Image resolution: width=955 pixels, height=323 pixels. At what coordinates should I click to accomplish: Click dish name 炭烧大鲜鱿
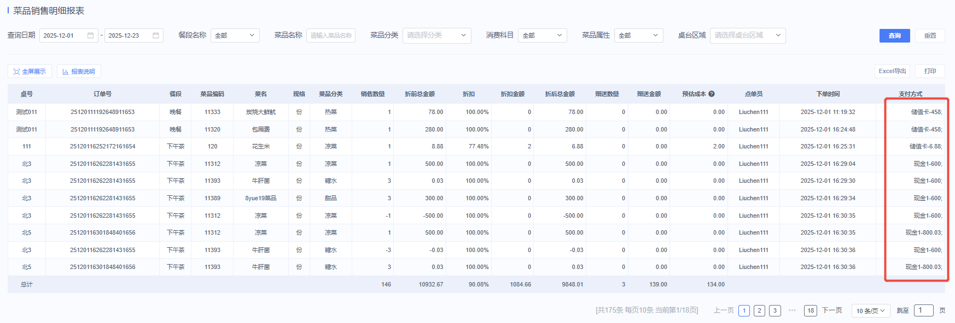[261, 112]
